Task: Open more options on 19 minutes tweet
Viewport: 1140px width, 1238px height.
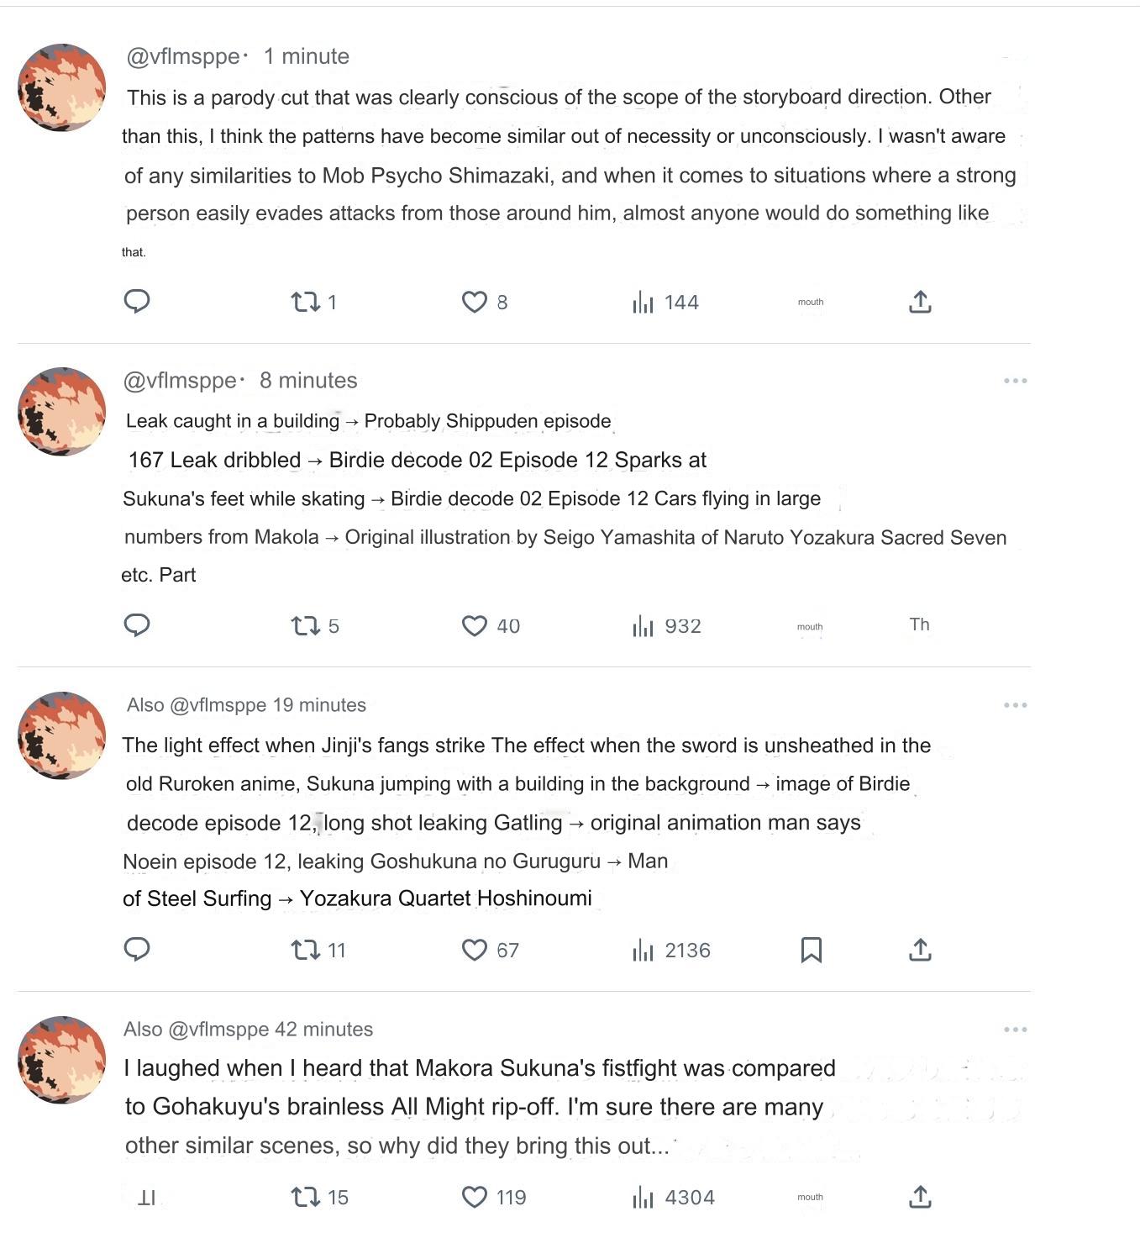Action: pyautogui.click(x=1015, y=705)
